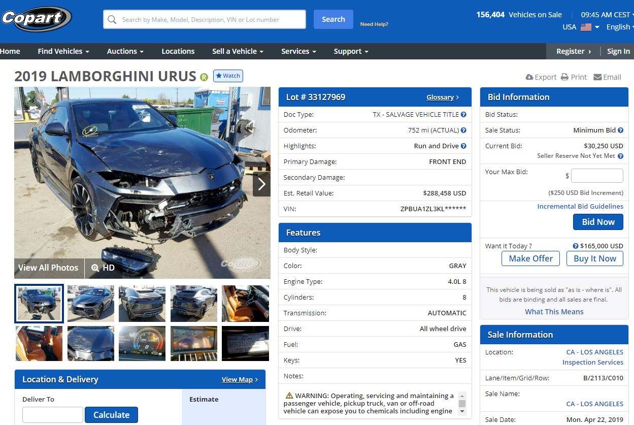Open the Auctions menu
634x425 pixels.
click(x=125, y=51)
